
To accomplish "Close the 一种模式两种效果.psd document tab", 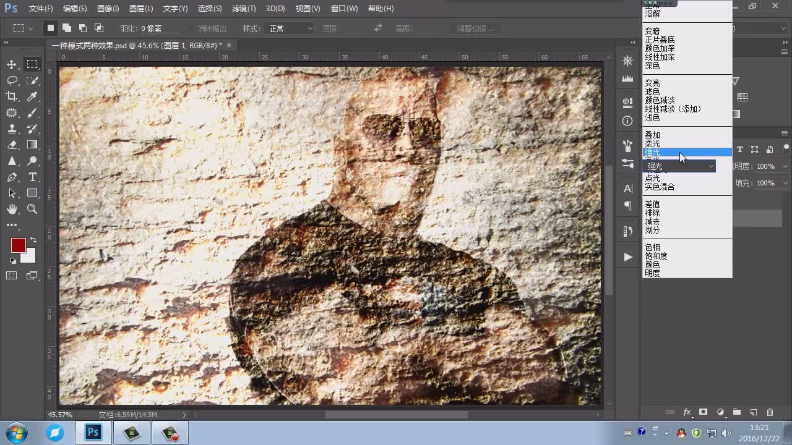I will coord(229,45).
